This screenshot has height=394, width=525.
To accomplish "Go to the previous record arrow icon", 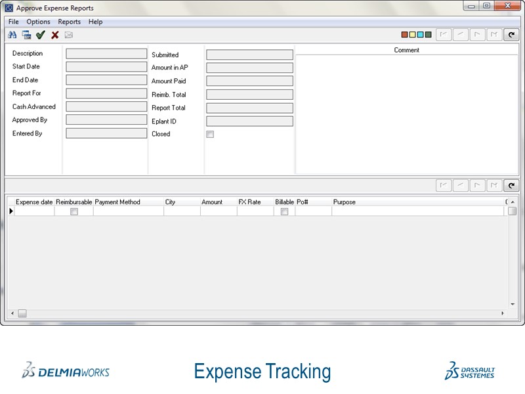I will point(459,35).
